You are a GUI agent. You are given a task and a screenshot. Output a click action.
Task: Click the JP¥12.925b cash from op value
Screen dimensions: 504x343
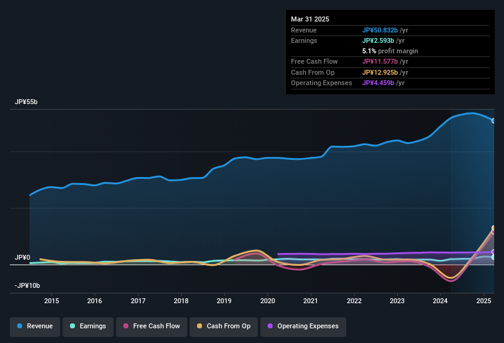click(380, 72)
